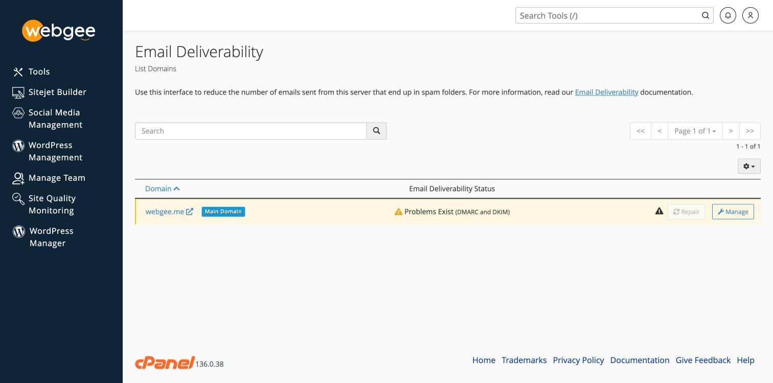Image resolution: width=773 pixels, height=383 pixels.
Task: Open the Help link
Action: pyautogui.click(x=745, y=360)
